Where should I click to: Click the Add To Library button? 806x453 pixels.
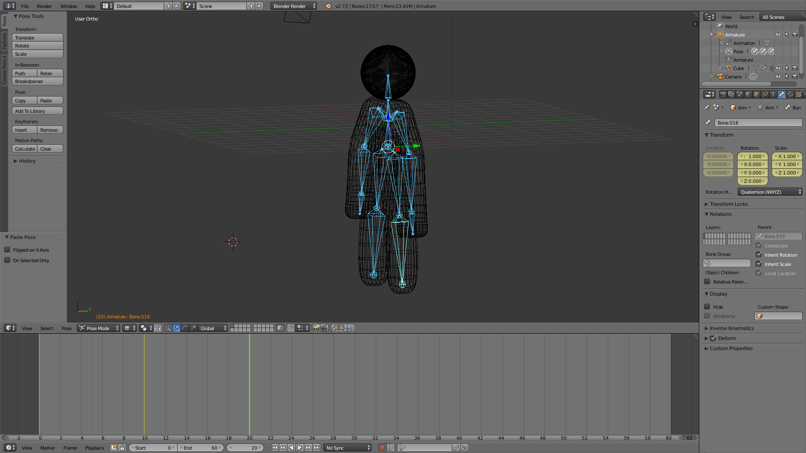37,111
